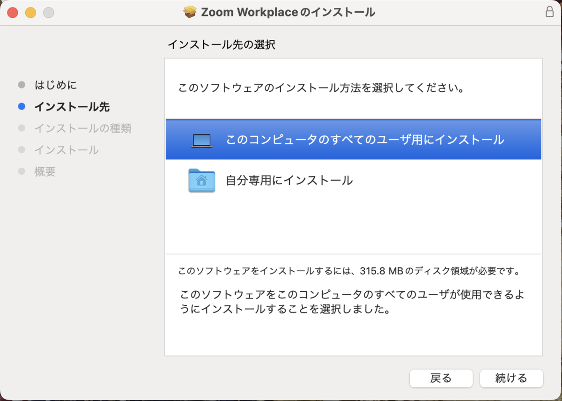Click the Zoom Workplaceのインストール window title
This screenshot has height=401, width=562.
(288, 13)
